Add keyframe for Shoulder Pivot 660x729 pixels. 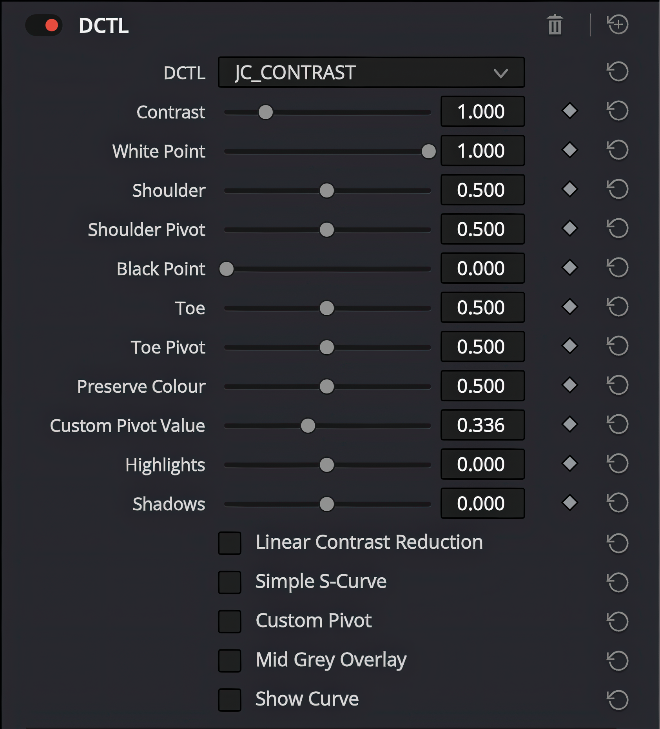569,228
